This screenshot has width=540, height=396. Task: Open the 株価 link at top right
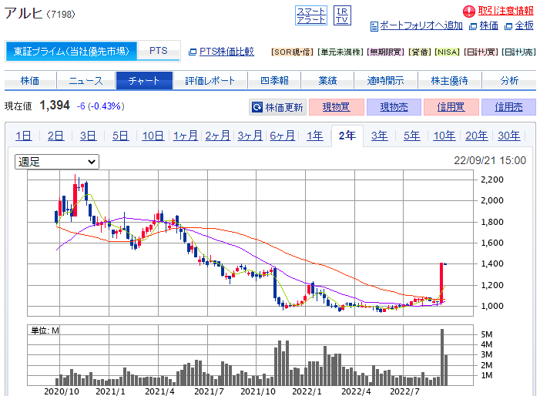[x=489, y=26]
